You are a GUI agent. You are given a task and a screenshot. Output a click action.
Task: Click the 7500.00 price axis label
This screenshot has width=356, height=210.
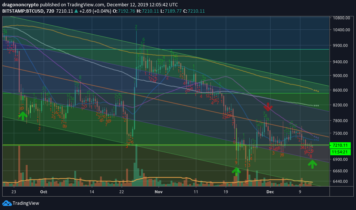(340, 133)
